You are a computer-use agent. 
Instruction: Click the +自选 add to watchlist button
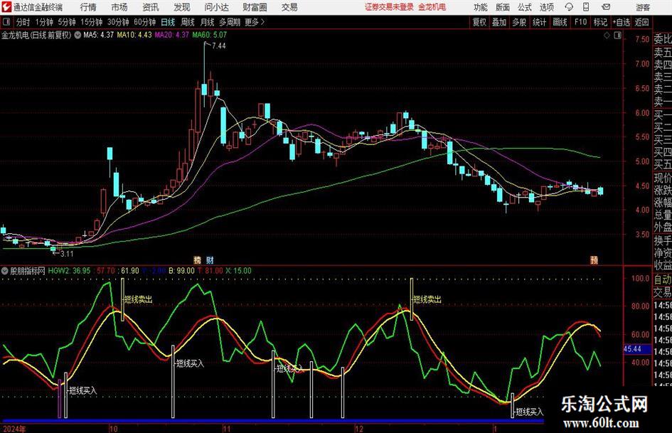click(x=621, y=22)
